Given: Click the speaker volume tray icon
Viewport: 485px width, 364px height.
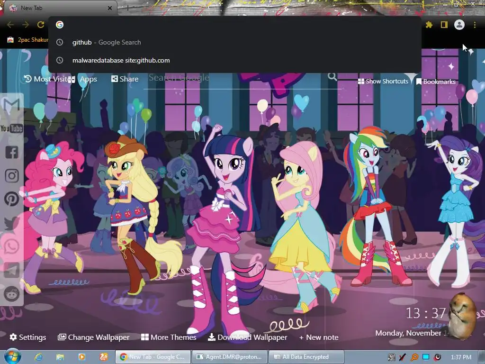Looking at the screenshot, I should click(x=437, y=357).
